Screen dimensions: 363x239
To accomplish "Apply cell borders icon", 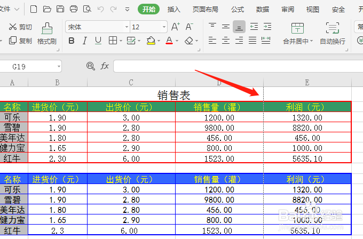I will click(113, 41).
